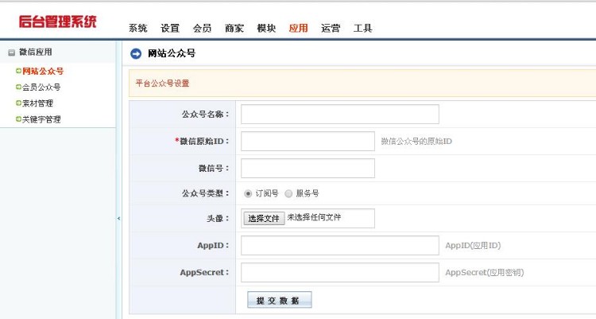596x319 pixels.
Task: Click green icon beside 会员公众号
Action: (x=18, y=87)
